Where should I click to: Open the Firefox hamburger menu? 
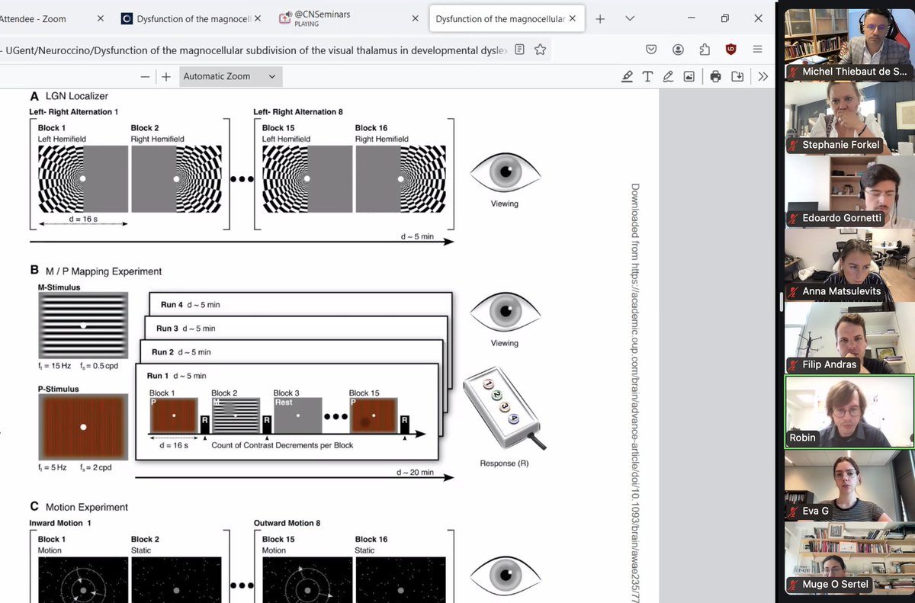pos(757,50)
